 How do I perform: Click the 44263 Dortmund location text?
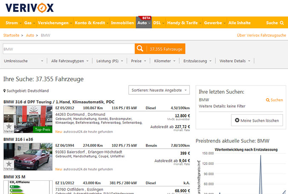coord(80,115)
